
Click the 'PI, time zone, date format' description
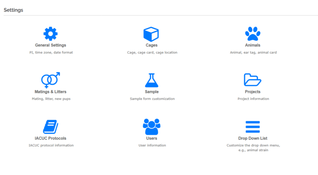[51, 52]
